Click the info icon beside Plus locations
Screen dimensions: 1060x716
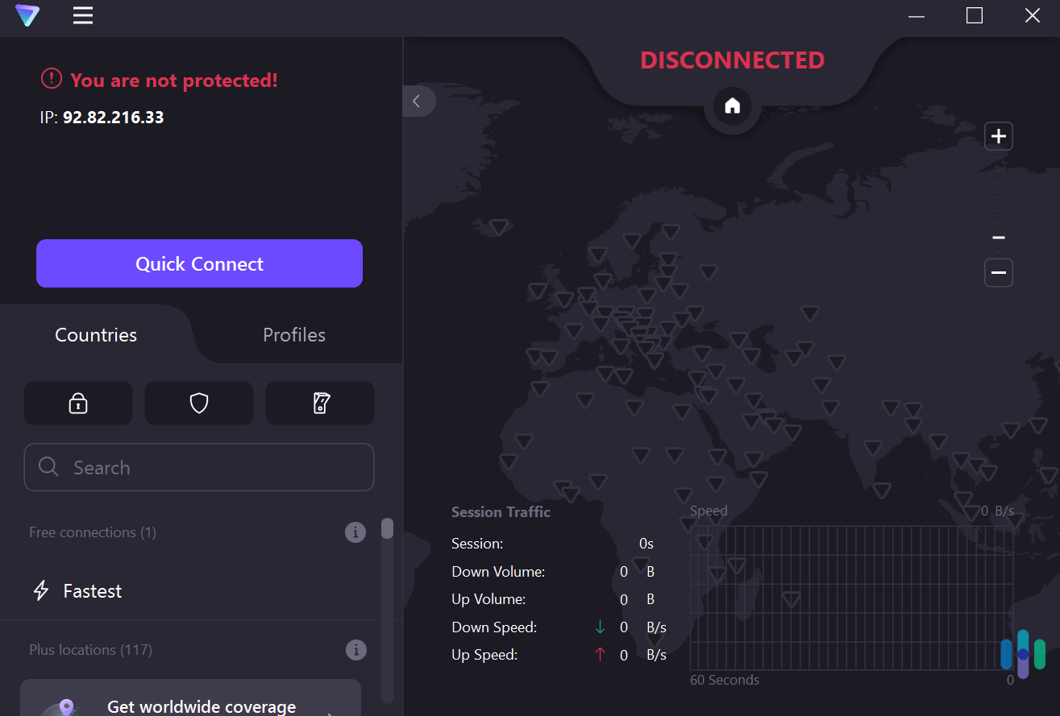[355, 649]
